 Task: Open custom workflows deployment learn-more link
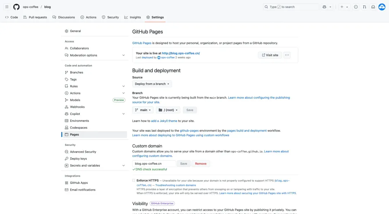[180, 135]
